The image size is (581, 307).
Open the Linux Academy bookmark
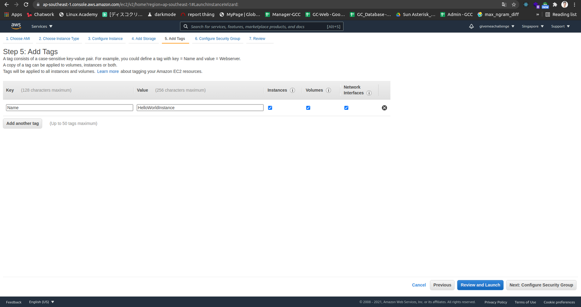(x=78, y=14)
